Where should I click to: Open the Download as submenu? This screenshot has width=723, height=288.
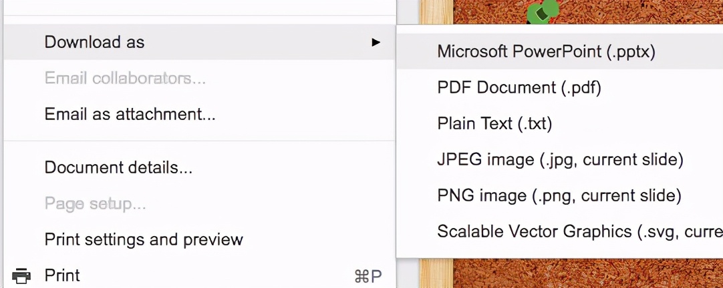(198, 42)
